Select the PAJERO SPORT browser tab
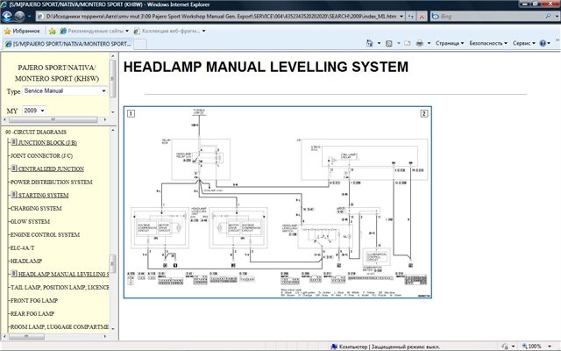561x351 pixels. coord(68,44)
